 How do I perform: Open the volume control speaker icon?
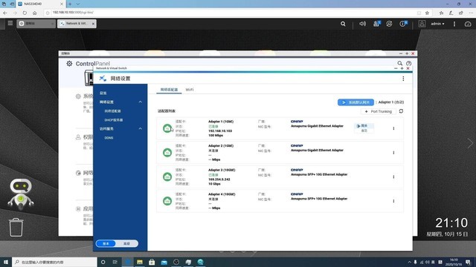[x=362, y=24]
